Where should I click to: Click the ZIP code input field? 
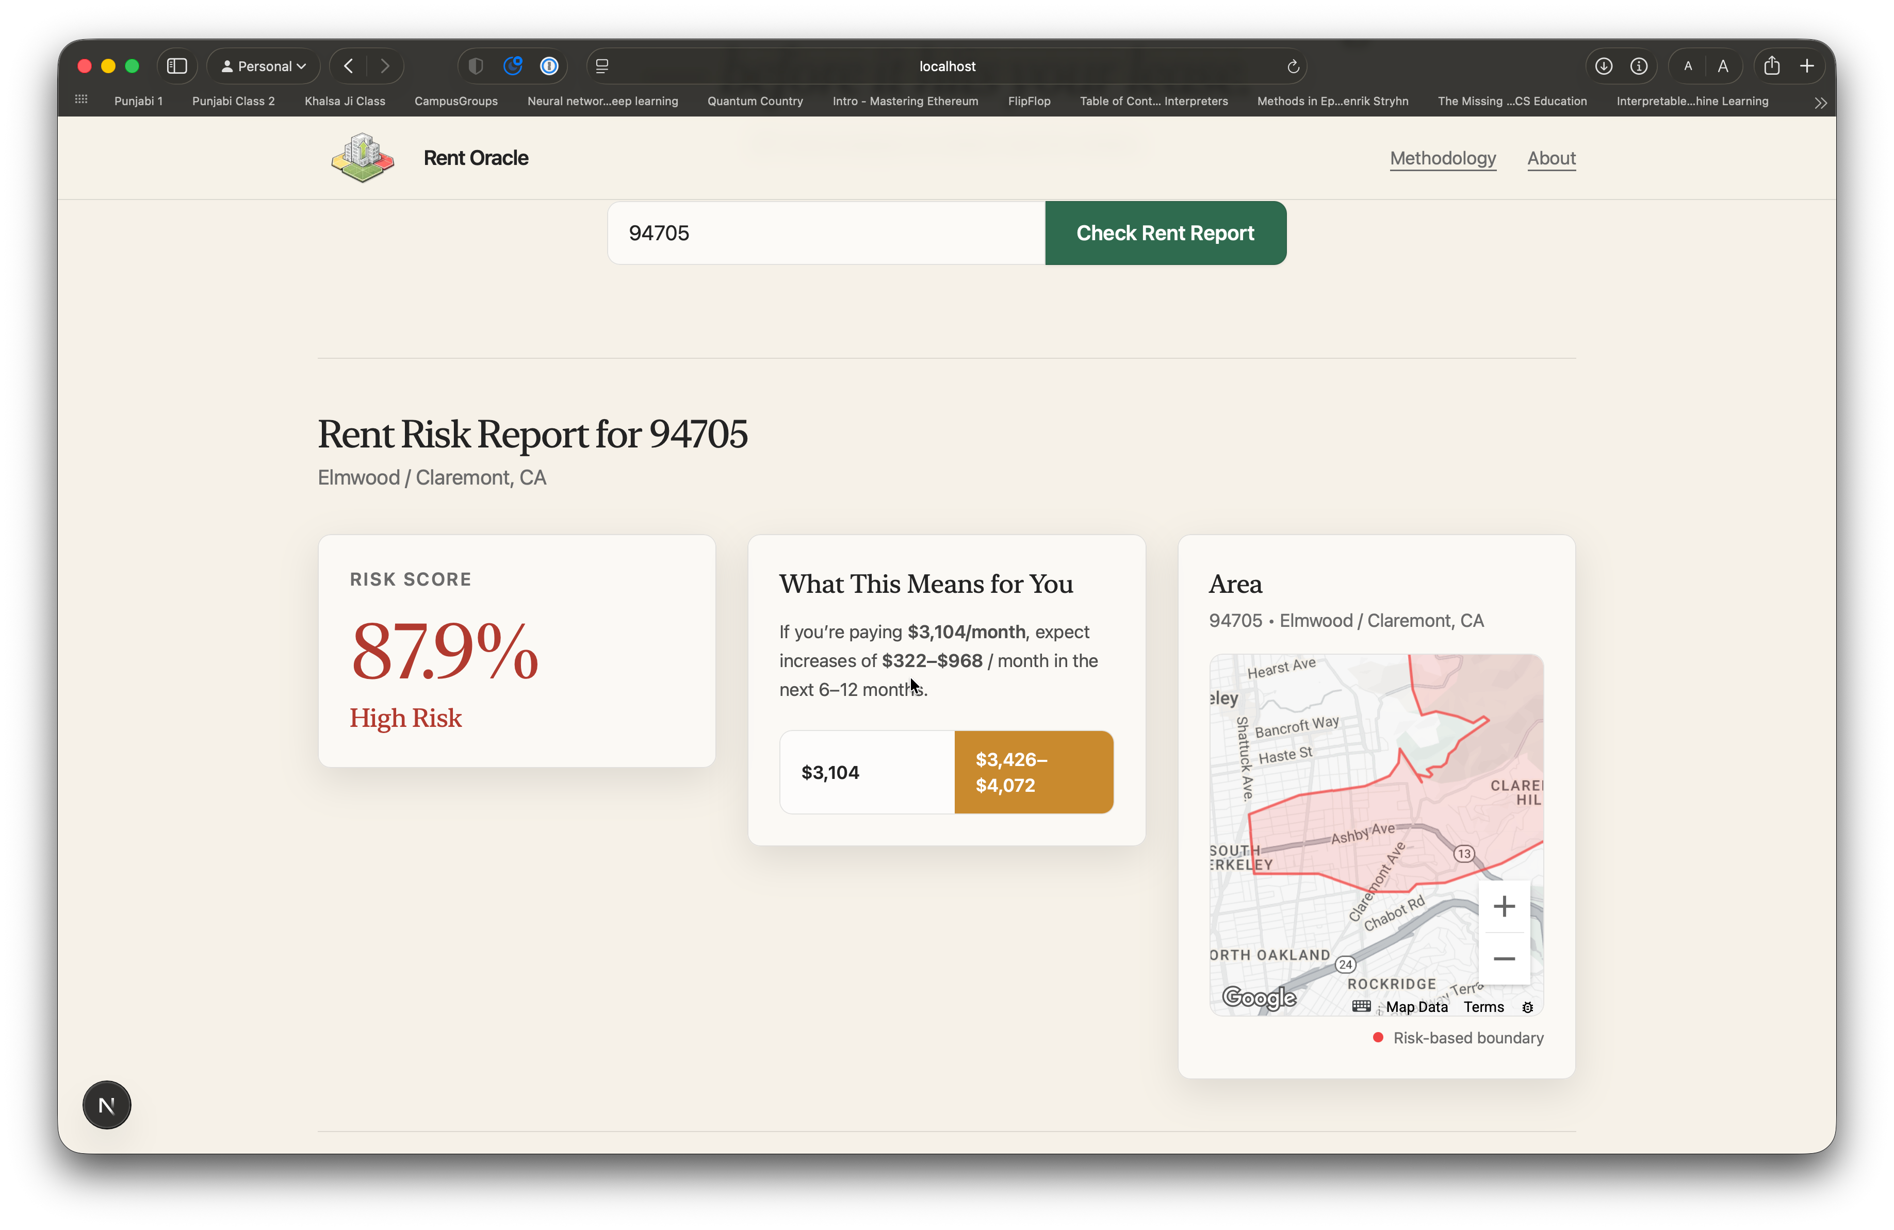tap(826, 233)
